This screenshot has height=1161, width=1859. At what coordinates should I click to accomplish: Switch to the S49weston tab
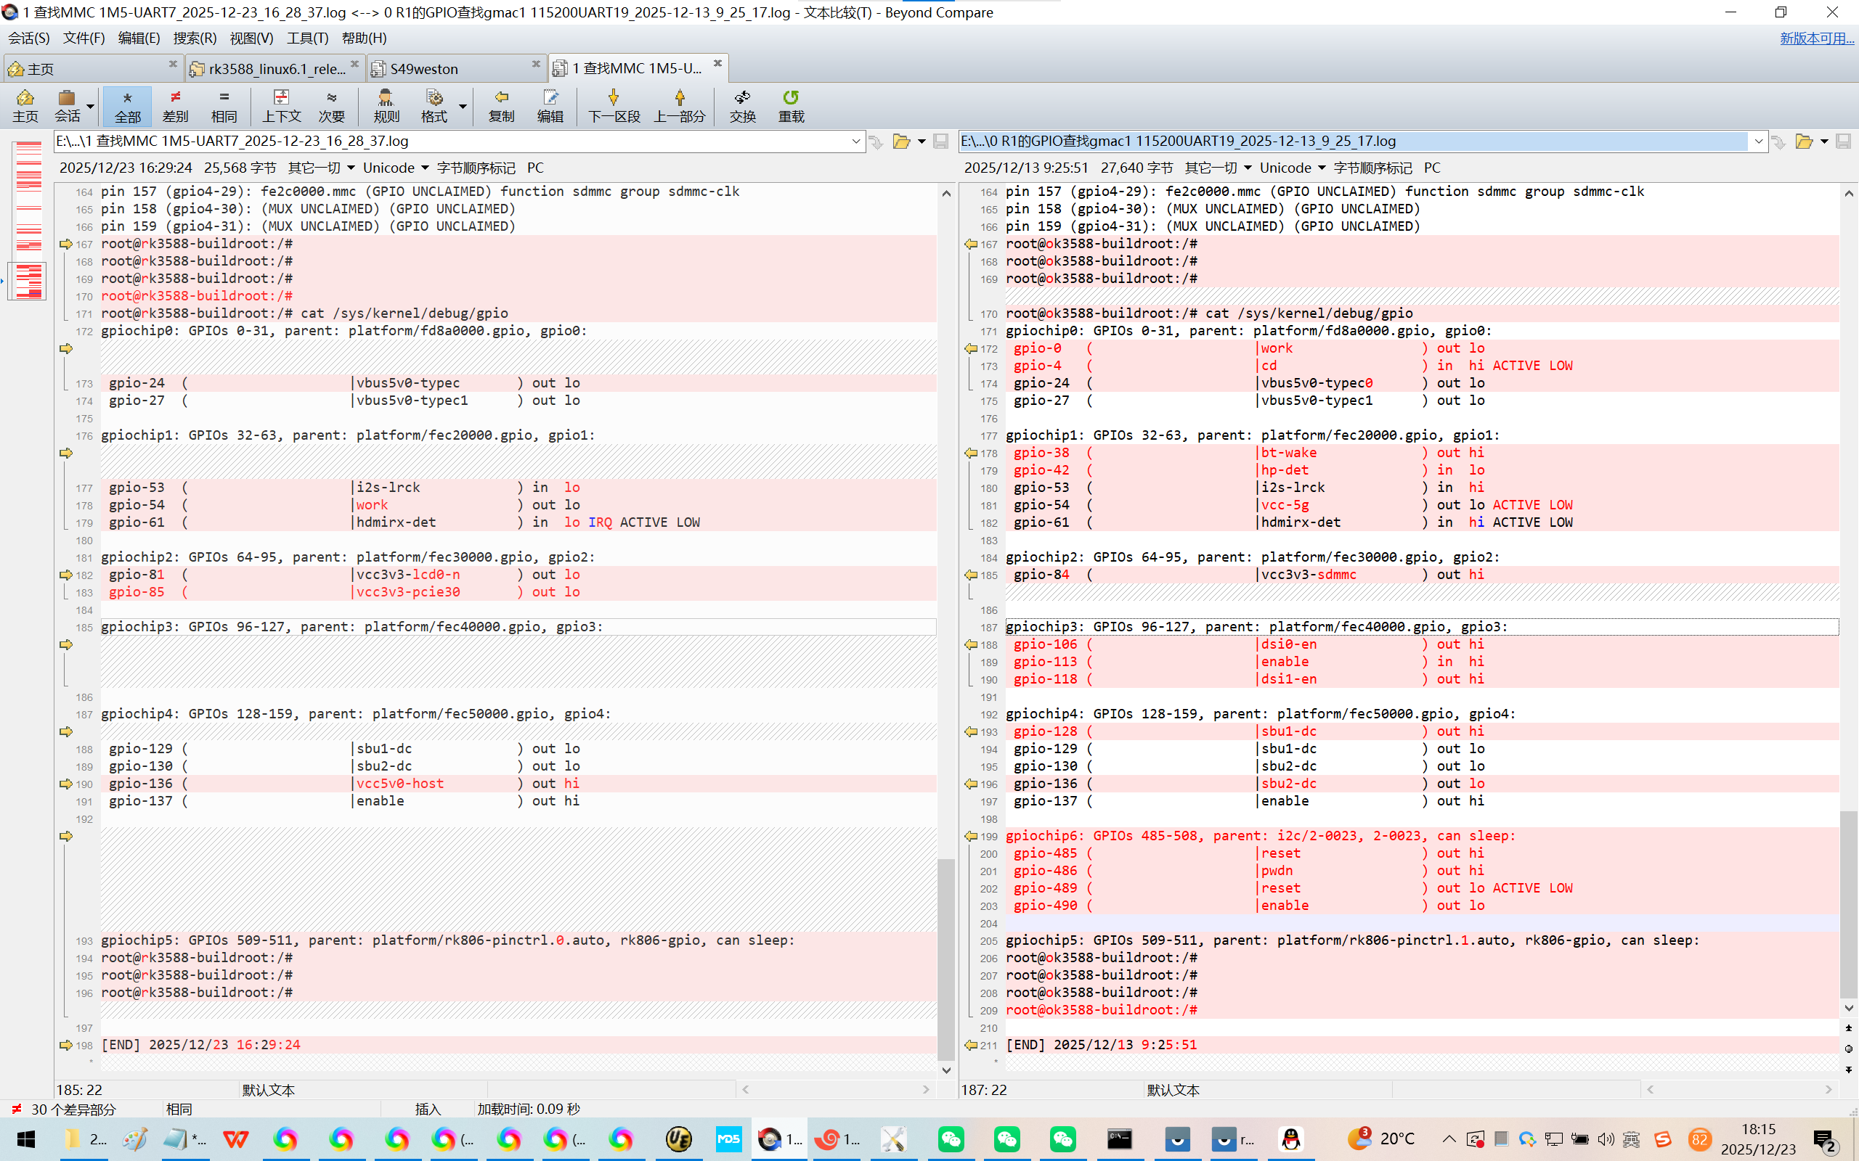coord(424,69)
